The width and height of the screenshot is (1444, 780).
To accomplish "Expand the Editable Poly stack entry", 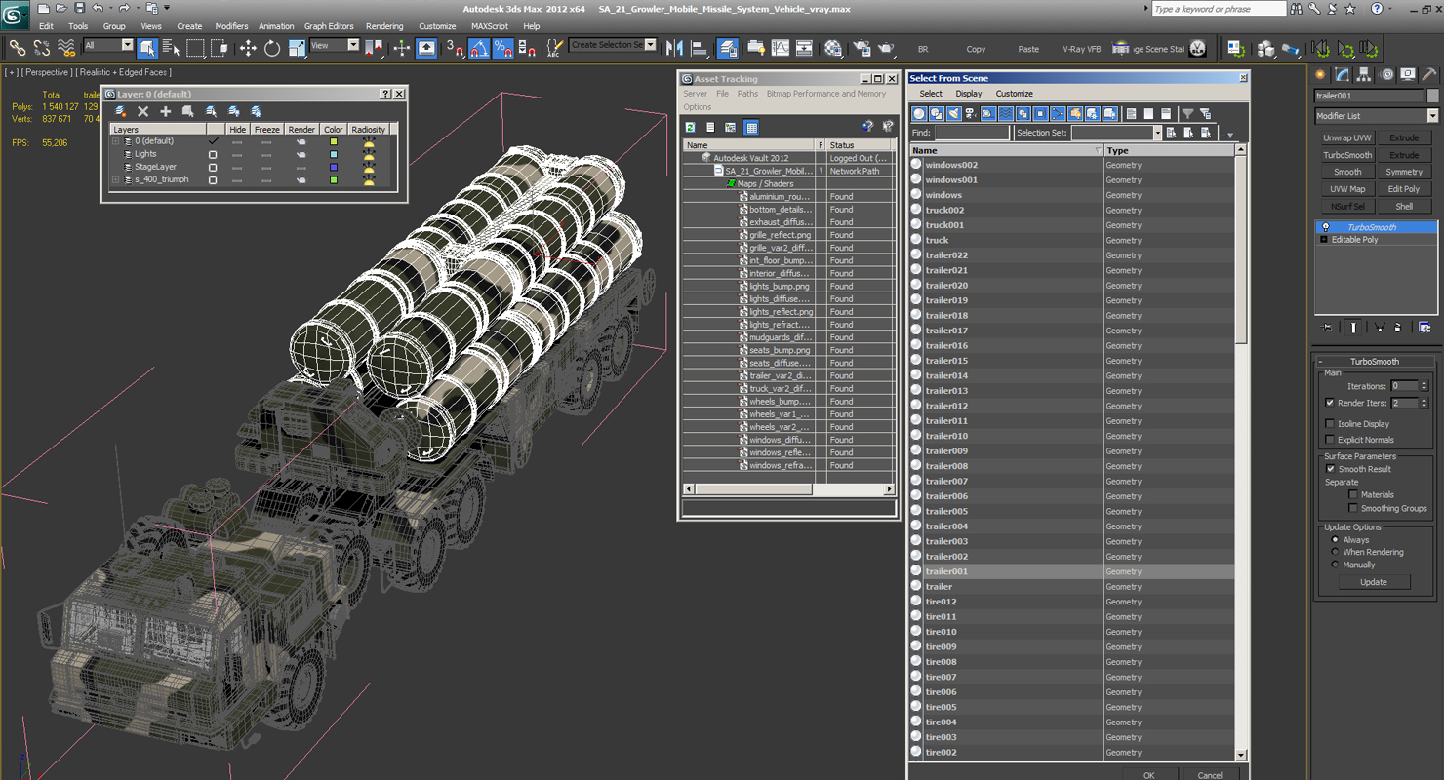I will tap(1324, 240).
